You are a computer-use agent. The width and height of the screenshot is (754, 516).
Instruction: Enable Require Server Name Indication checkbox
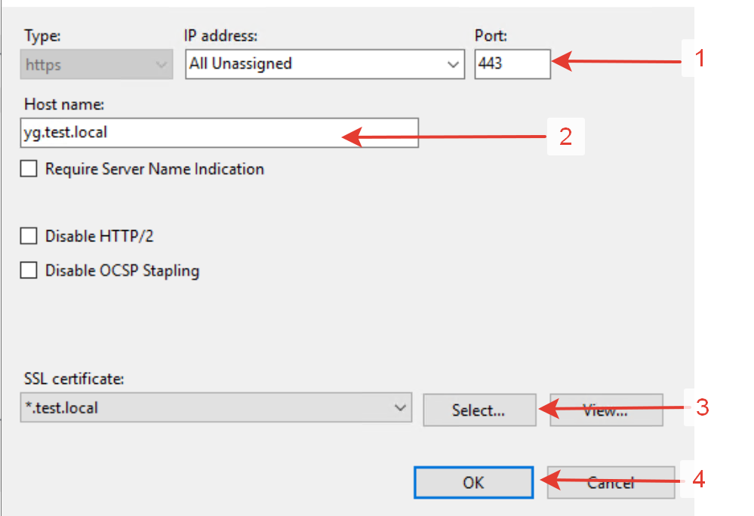29,169
